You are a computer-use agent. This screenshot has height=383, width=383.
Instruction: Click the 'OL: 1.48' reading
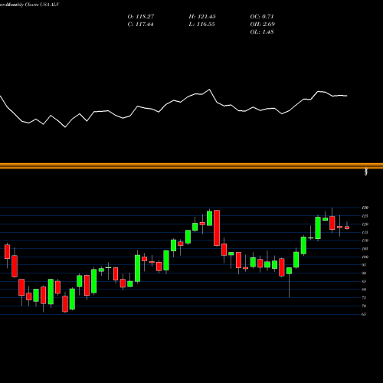[262, 32]
